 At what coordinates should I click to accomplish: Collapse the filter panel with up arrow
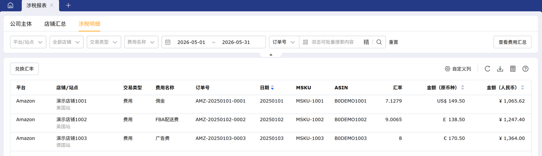pos(271,55)
